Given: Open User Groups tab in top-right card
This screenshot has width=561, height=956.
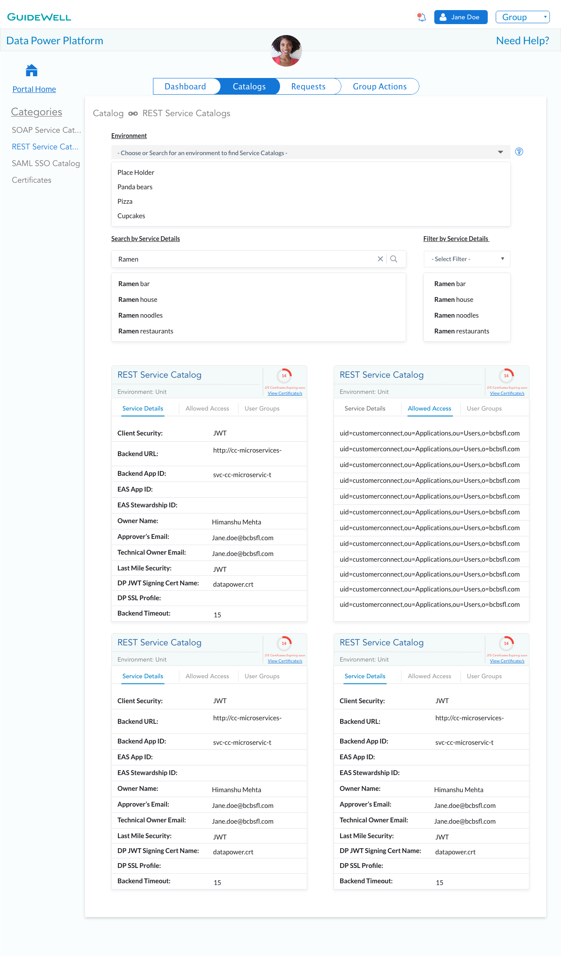Looking at the screenshot, I should [484, 408].
